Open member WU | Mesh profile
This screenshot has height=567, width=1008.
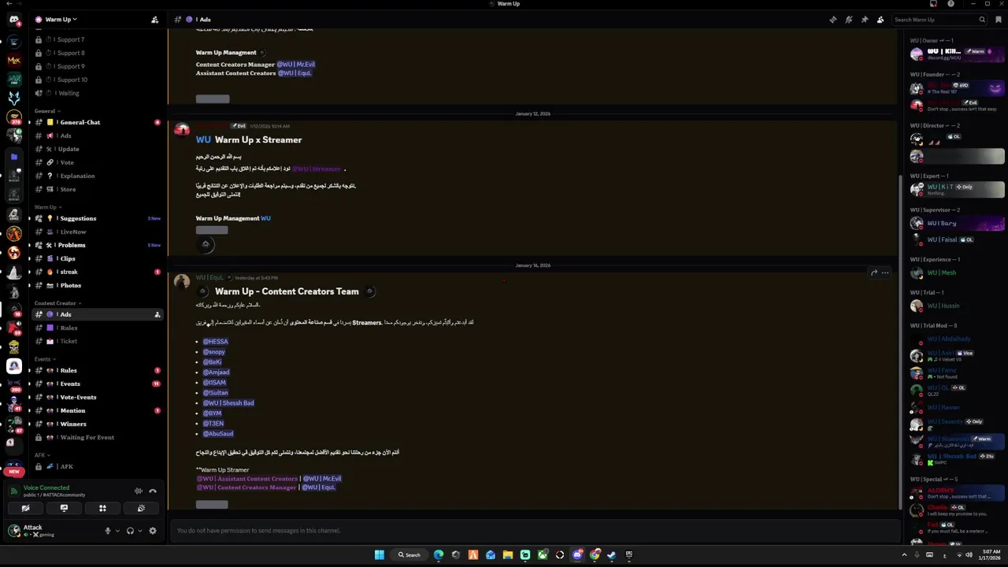pos(958,273)
